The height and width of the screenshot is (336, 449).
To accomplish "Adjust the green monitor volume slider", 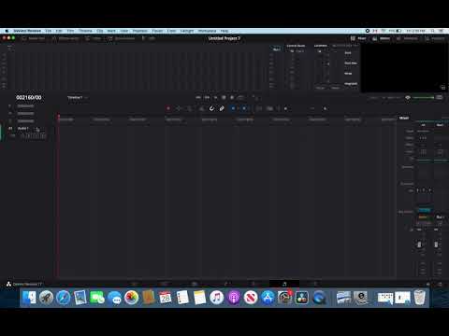I will coord(424,97).
